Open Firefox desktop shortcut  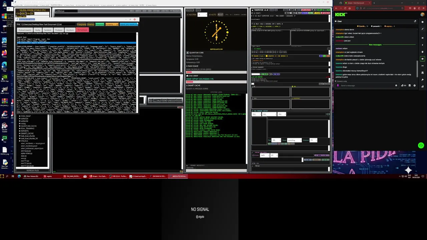[4, 53]
